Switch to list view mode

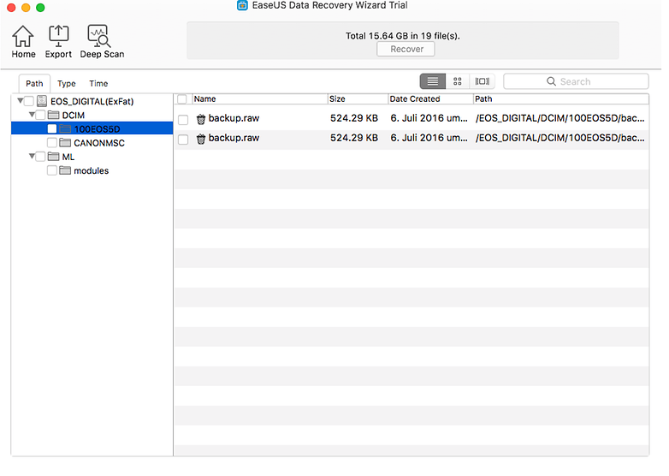click(x=433, y=81)
